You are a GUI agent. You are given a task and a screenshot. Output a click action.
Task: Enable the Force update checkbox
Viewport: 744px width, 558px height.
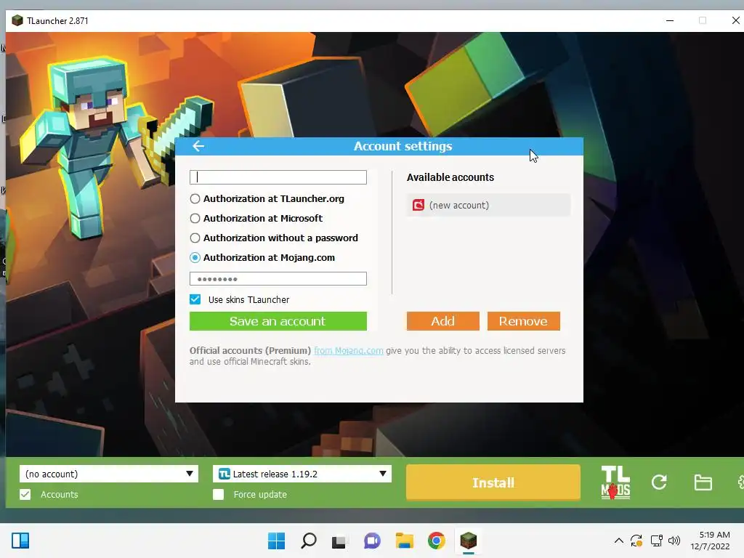tap(218, 494)
